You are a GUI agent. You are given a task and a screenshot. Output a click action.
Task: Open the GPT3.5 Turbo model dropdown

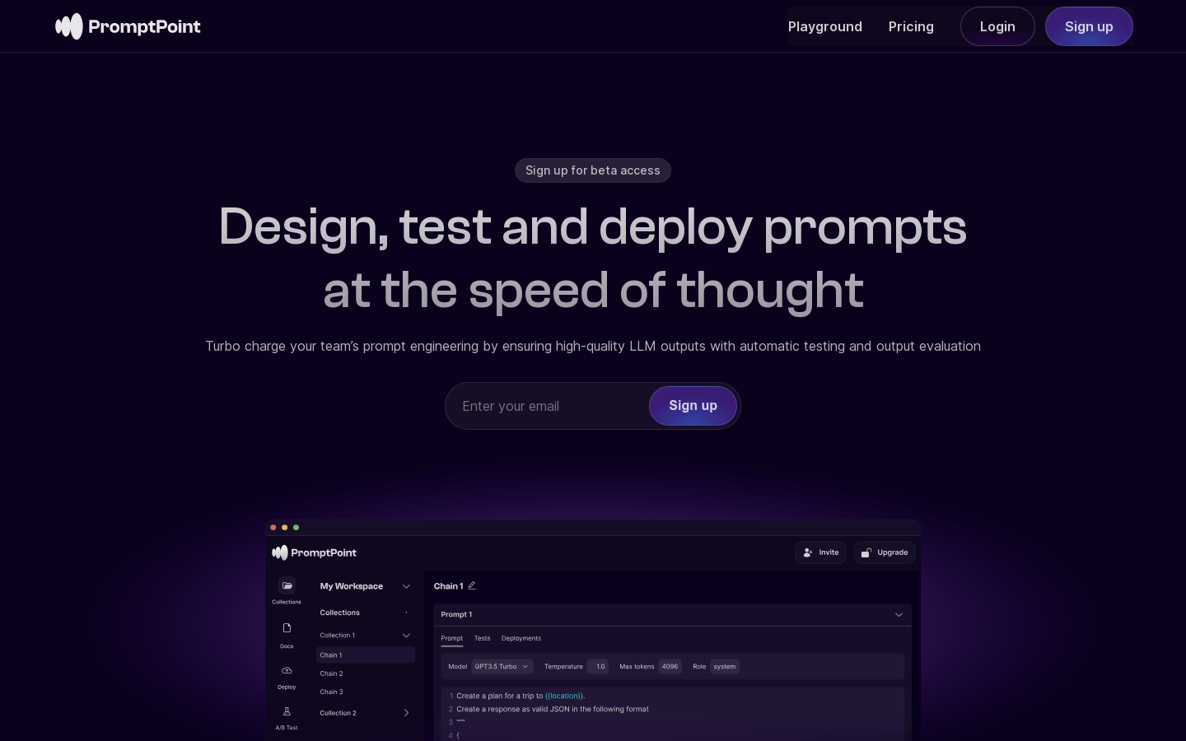502,667
